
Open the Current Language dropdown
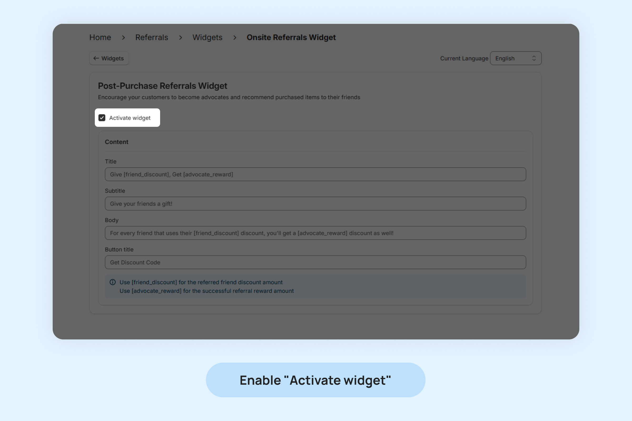tap(515, 58)
